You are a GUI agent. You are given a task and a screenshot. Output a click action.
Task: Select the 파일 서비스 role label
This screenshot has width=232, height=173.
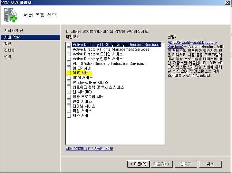click(82, 111)
